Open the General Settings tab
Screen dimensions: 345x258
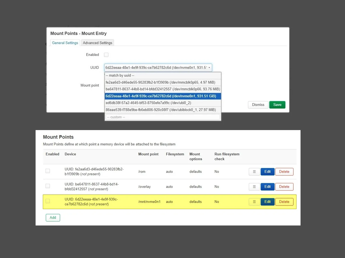coord(65,43)
